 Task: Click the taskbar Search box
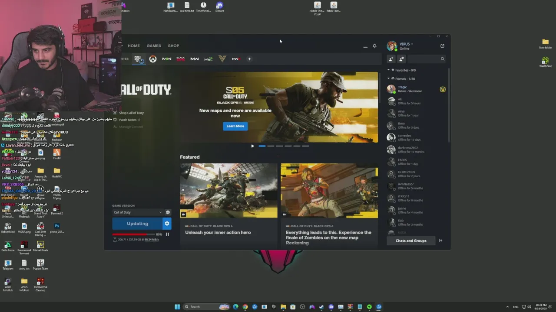[x=206, y=307]
